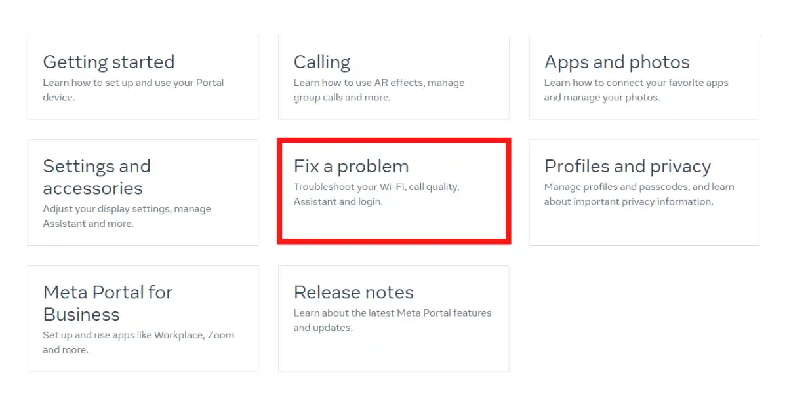The height and width of the screenshot is (413, 787).
Task: Go to Apps and photos topic
Action: tap(644, 77)
